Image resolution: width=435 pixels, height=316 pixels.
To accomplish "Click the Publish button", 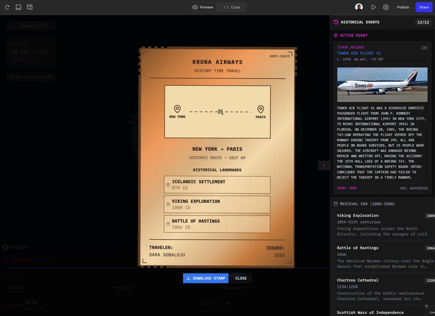I will pos(403,7).
